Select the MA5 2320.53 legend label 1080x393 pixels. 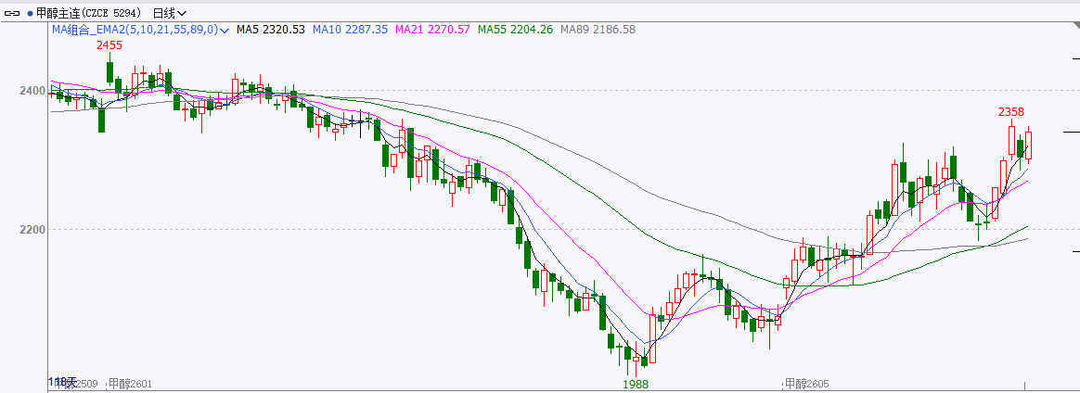[x=270, y=30]
